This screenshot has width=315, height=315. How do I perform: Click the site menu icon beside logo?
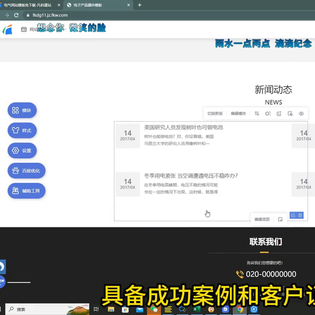point(24,30)
